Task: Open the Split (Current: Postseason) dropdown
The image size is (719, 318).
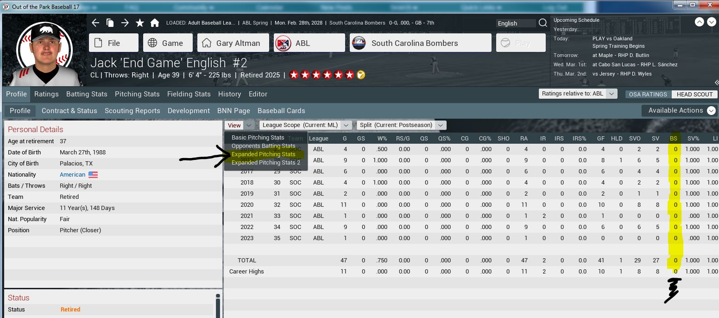Action: (x=401, y=125)
